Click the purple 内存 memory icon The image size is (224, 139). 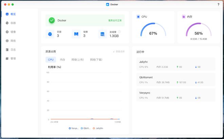pos(184,17)
